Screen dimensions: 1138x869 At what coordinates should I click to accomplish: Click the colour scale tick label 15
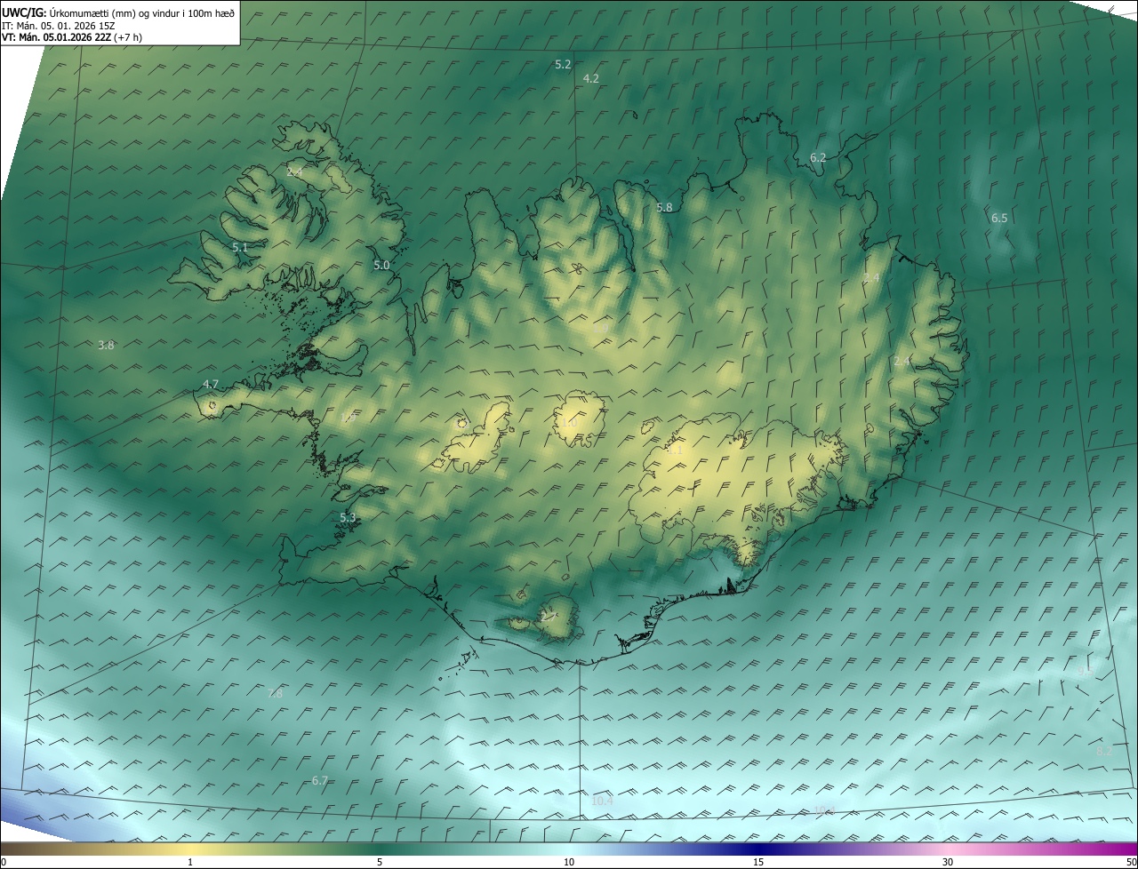[758, 863]
